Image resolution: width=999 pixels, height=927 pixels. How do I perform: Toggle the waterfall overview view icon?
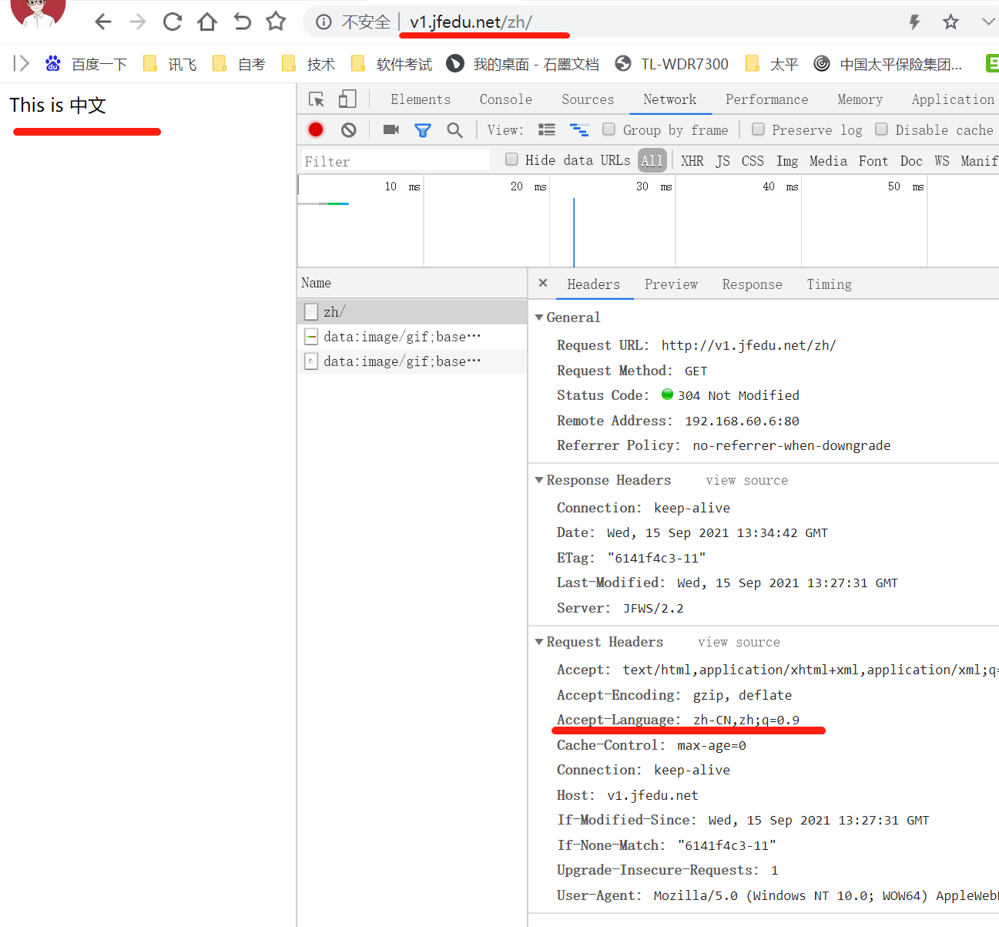point(579,129)
